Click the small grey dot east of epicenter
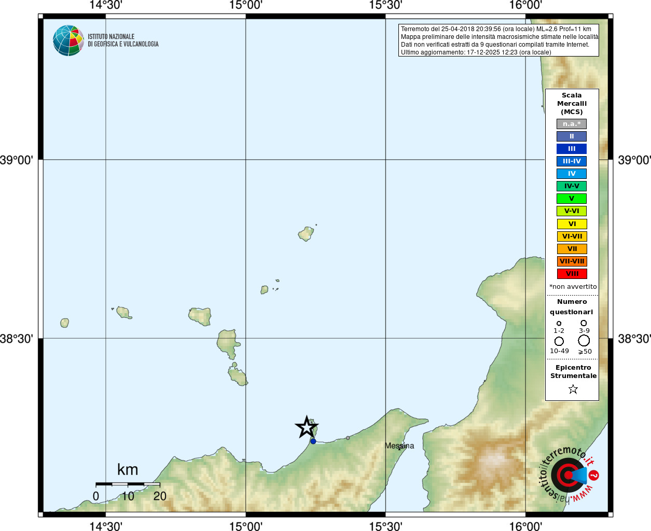Image resolution: width=651 pixels, height=531 pixels. [x=348, y=438]
